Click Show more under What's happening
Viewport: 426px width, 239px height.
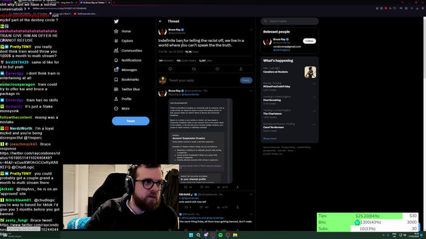(270, 139)
